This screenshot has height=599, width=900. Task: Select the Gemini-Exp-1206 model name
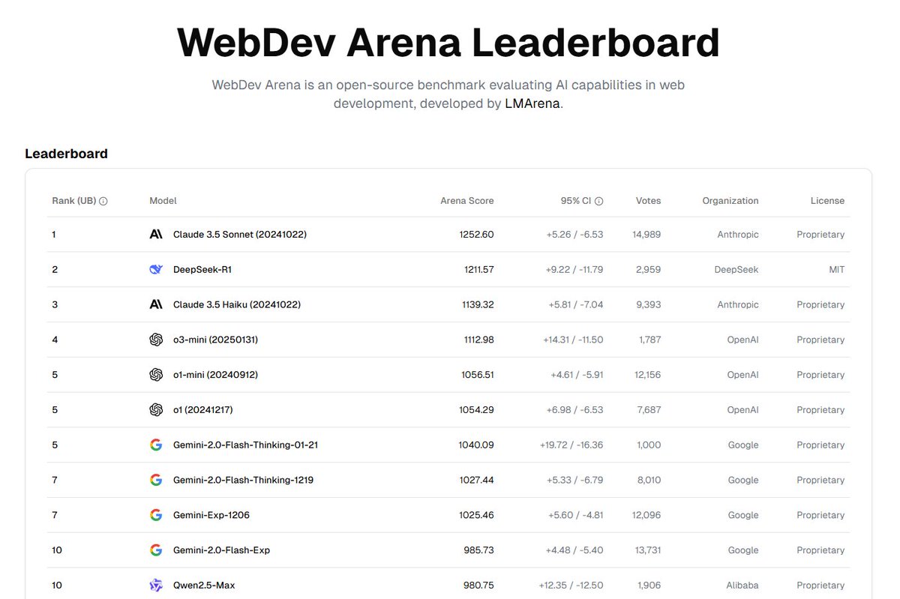211,515
